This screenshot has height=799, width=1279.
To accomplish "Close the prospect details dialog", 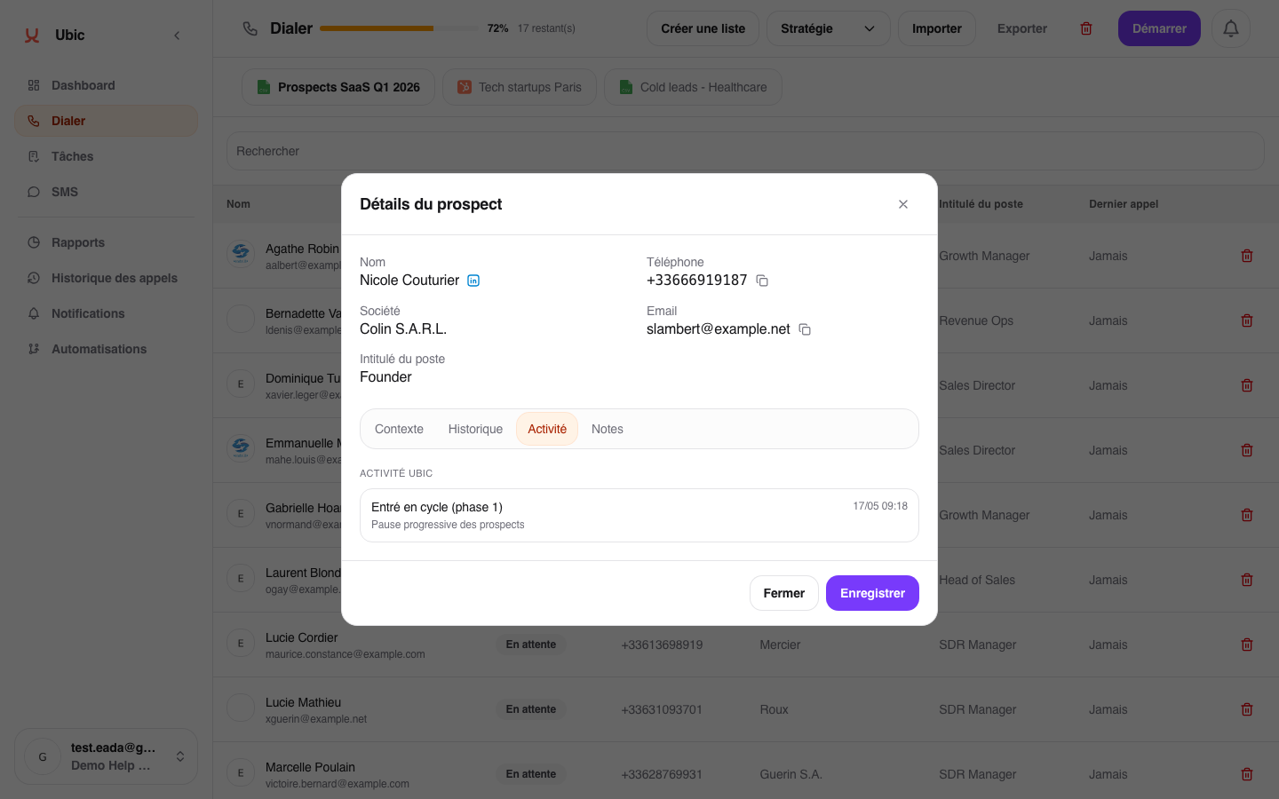I will pos(903,204).
